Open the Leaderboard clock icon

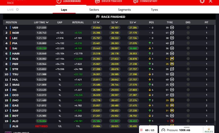pyautogui.click(x=59, y=1)
